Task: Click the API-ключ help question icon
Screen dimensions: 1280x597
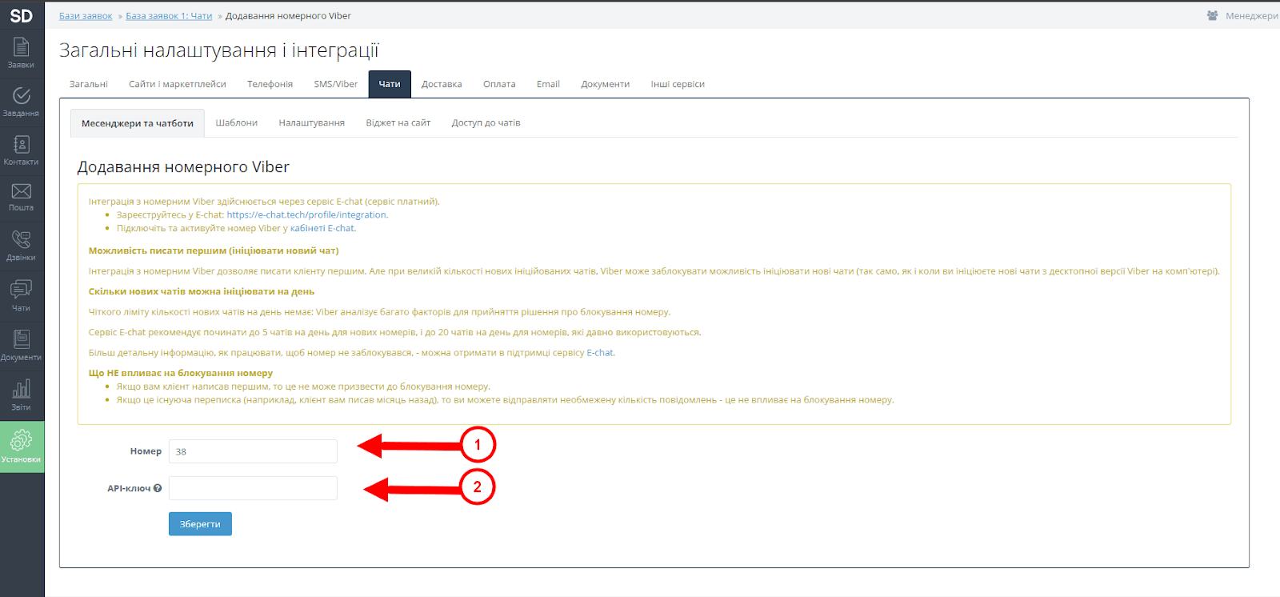Action: 158,488
